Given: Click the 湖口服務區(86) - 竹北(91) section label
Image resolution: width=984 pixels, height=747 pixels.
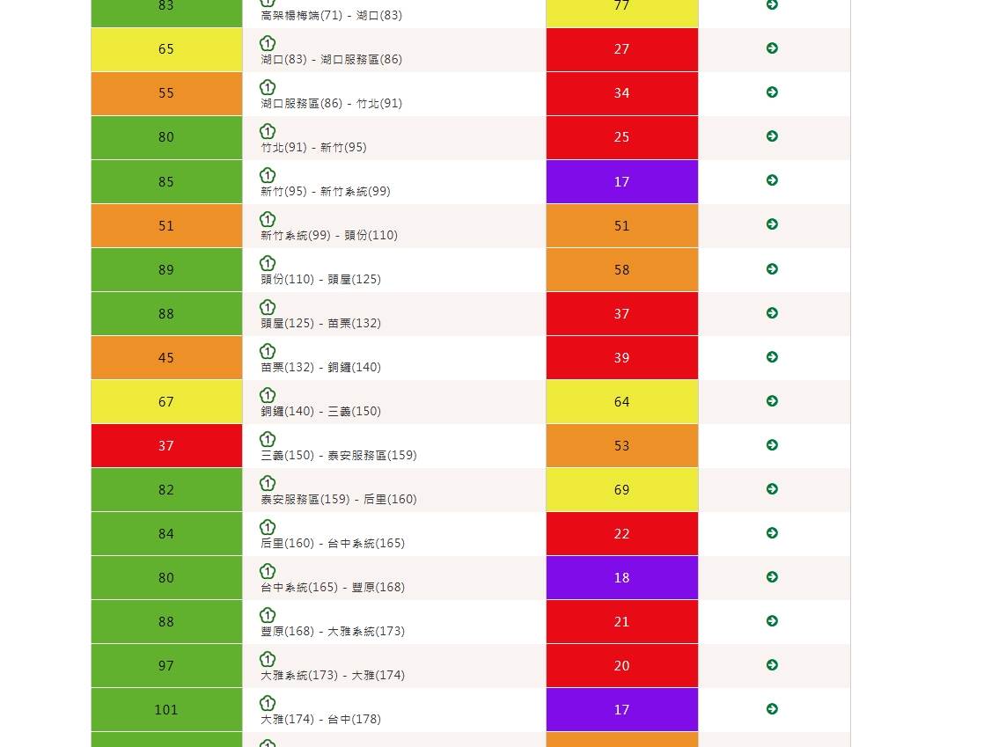Looking at the screenshot, I should coord(331,104).
